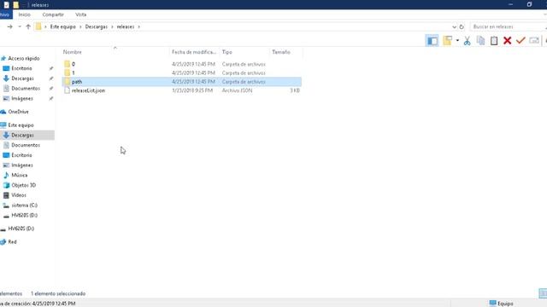Expand the dropdown arrow beside folder options icon
The width and height of the screenshot is (547, 307).
[x=457, y=41]
